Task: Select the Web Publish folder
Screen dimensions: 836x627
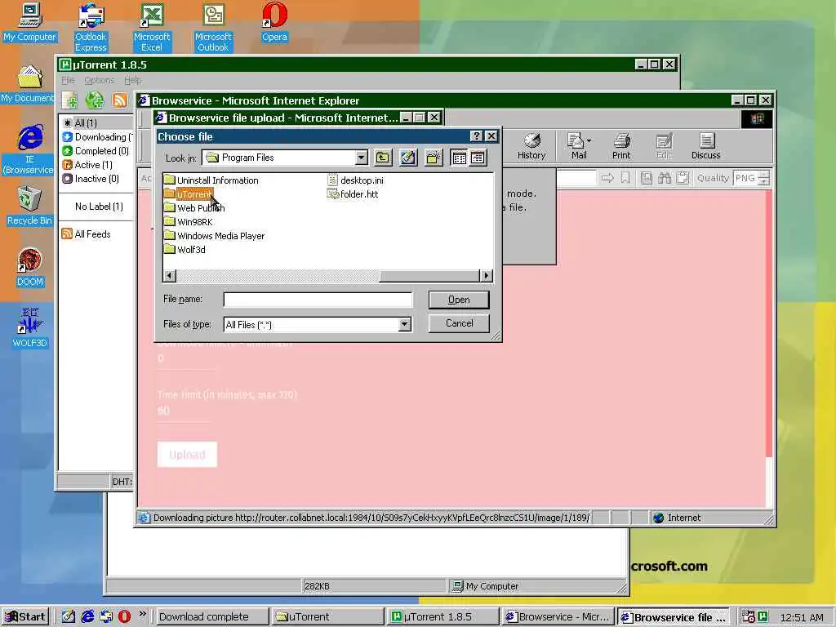Action: click(x=194, y=208)
